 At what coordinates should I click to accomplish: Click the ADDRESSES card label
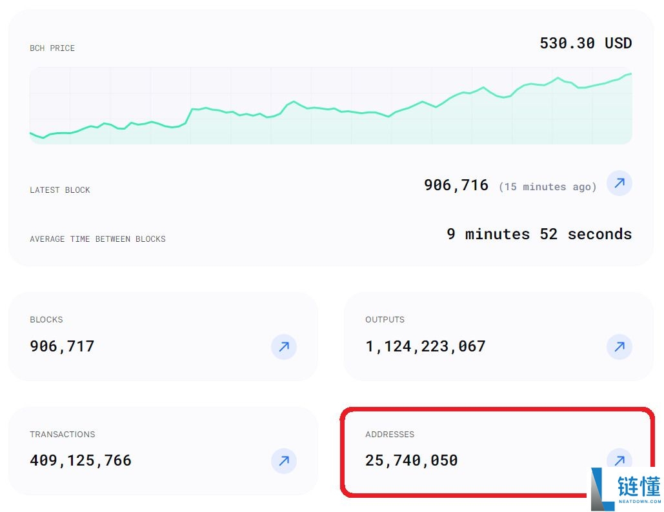coord(390,435)
